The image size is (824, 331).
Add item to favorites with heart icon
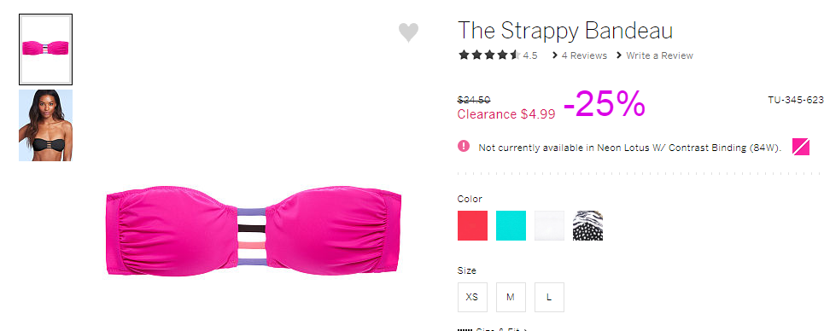408,32
